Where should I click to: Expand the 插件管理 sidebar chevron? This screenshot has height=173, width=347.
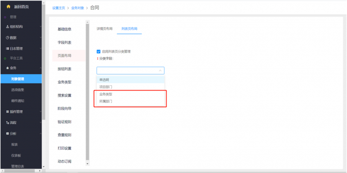tap(40, 112)
